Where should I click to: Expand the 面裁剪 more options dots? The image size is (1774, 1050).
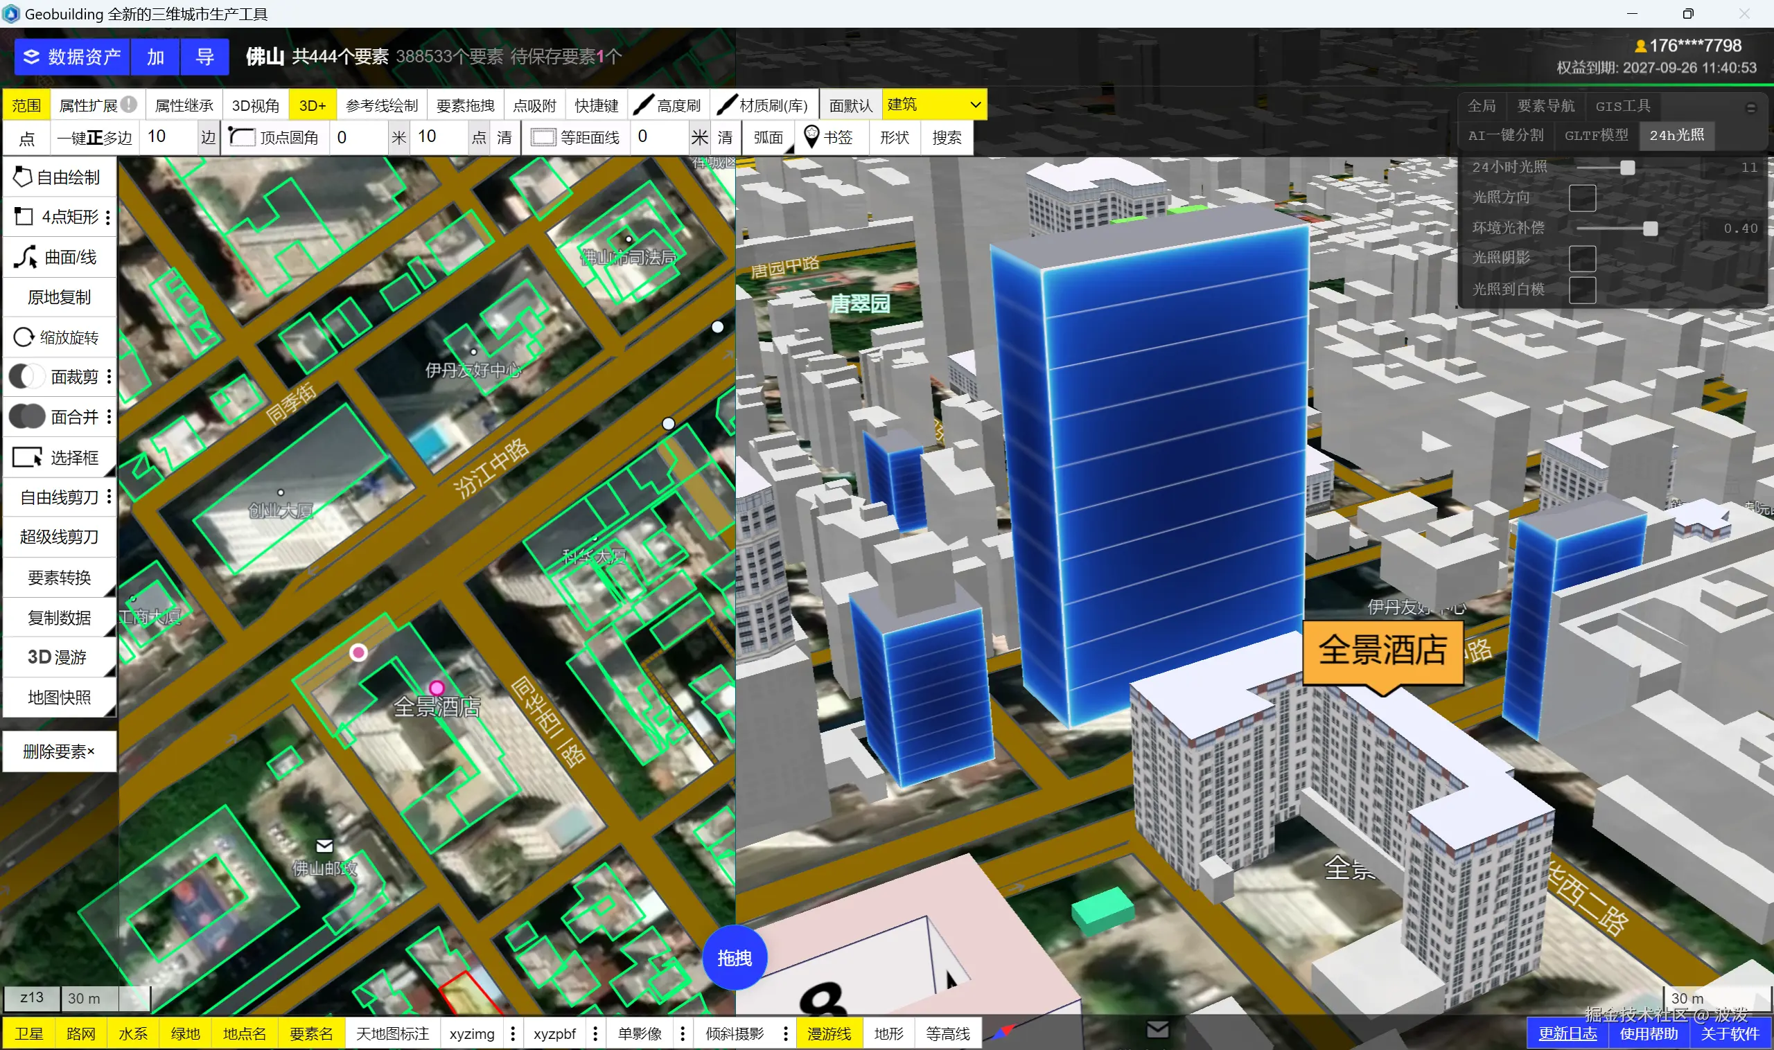pyautogui.click(x=109, y=377)
